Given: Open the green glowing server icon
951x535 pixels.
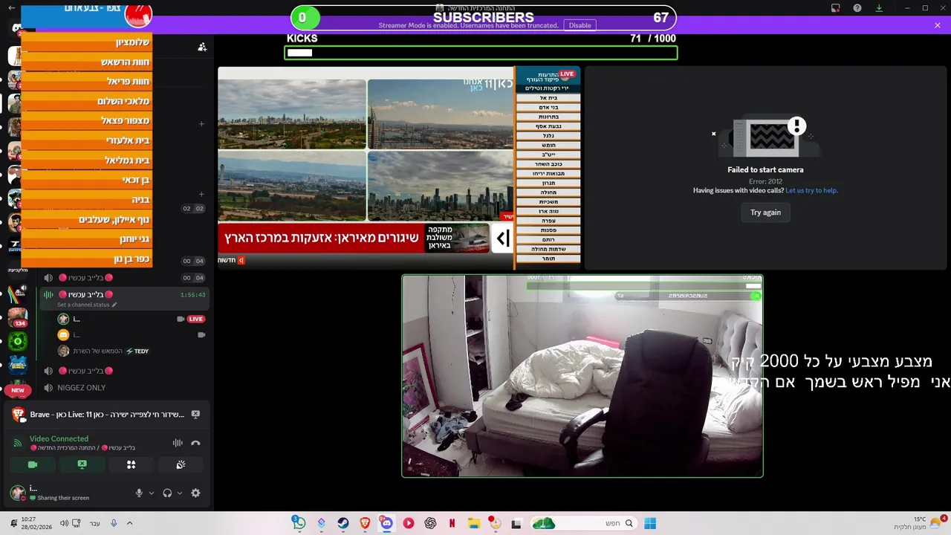Looking at the screenshot, I should pos(18,341).
